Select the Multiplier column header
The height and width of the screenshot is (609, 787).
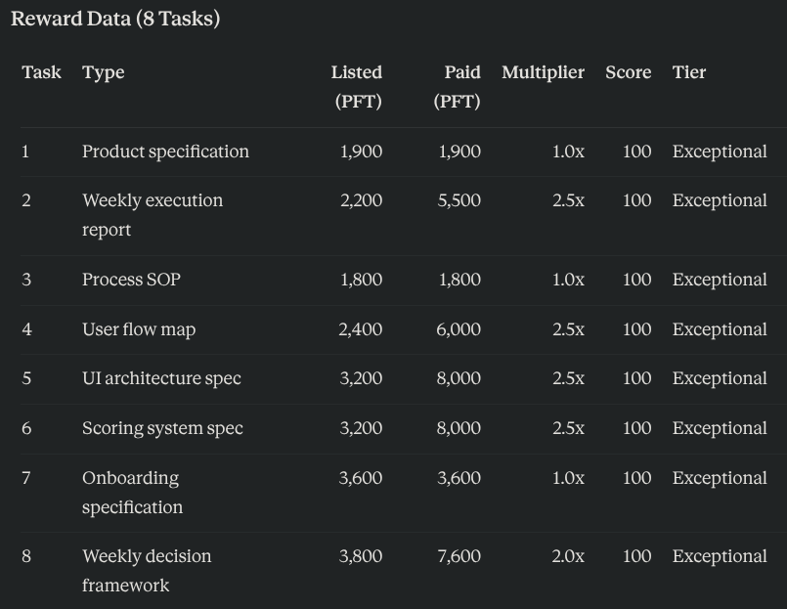click(543, 73)
